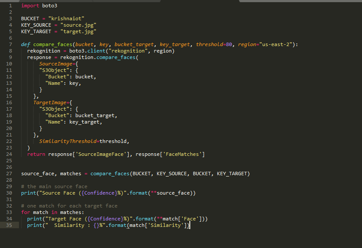
Task: Click line number 35 in the gutter
Action: (9, 225)
